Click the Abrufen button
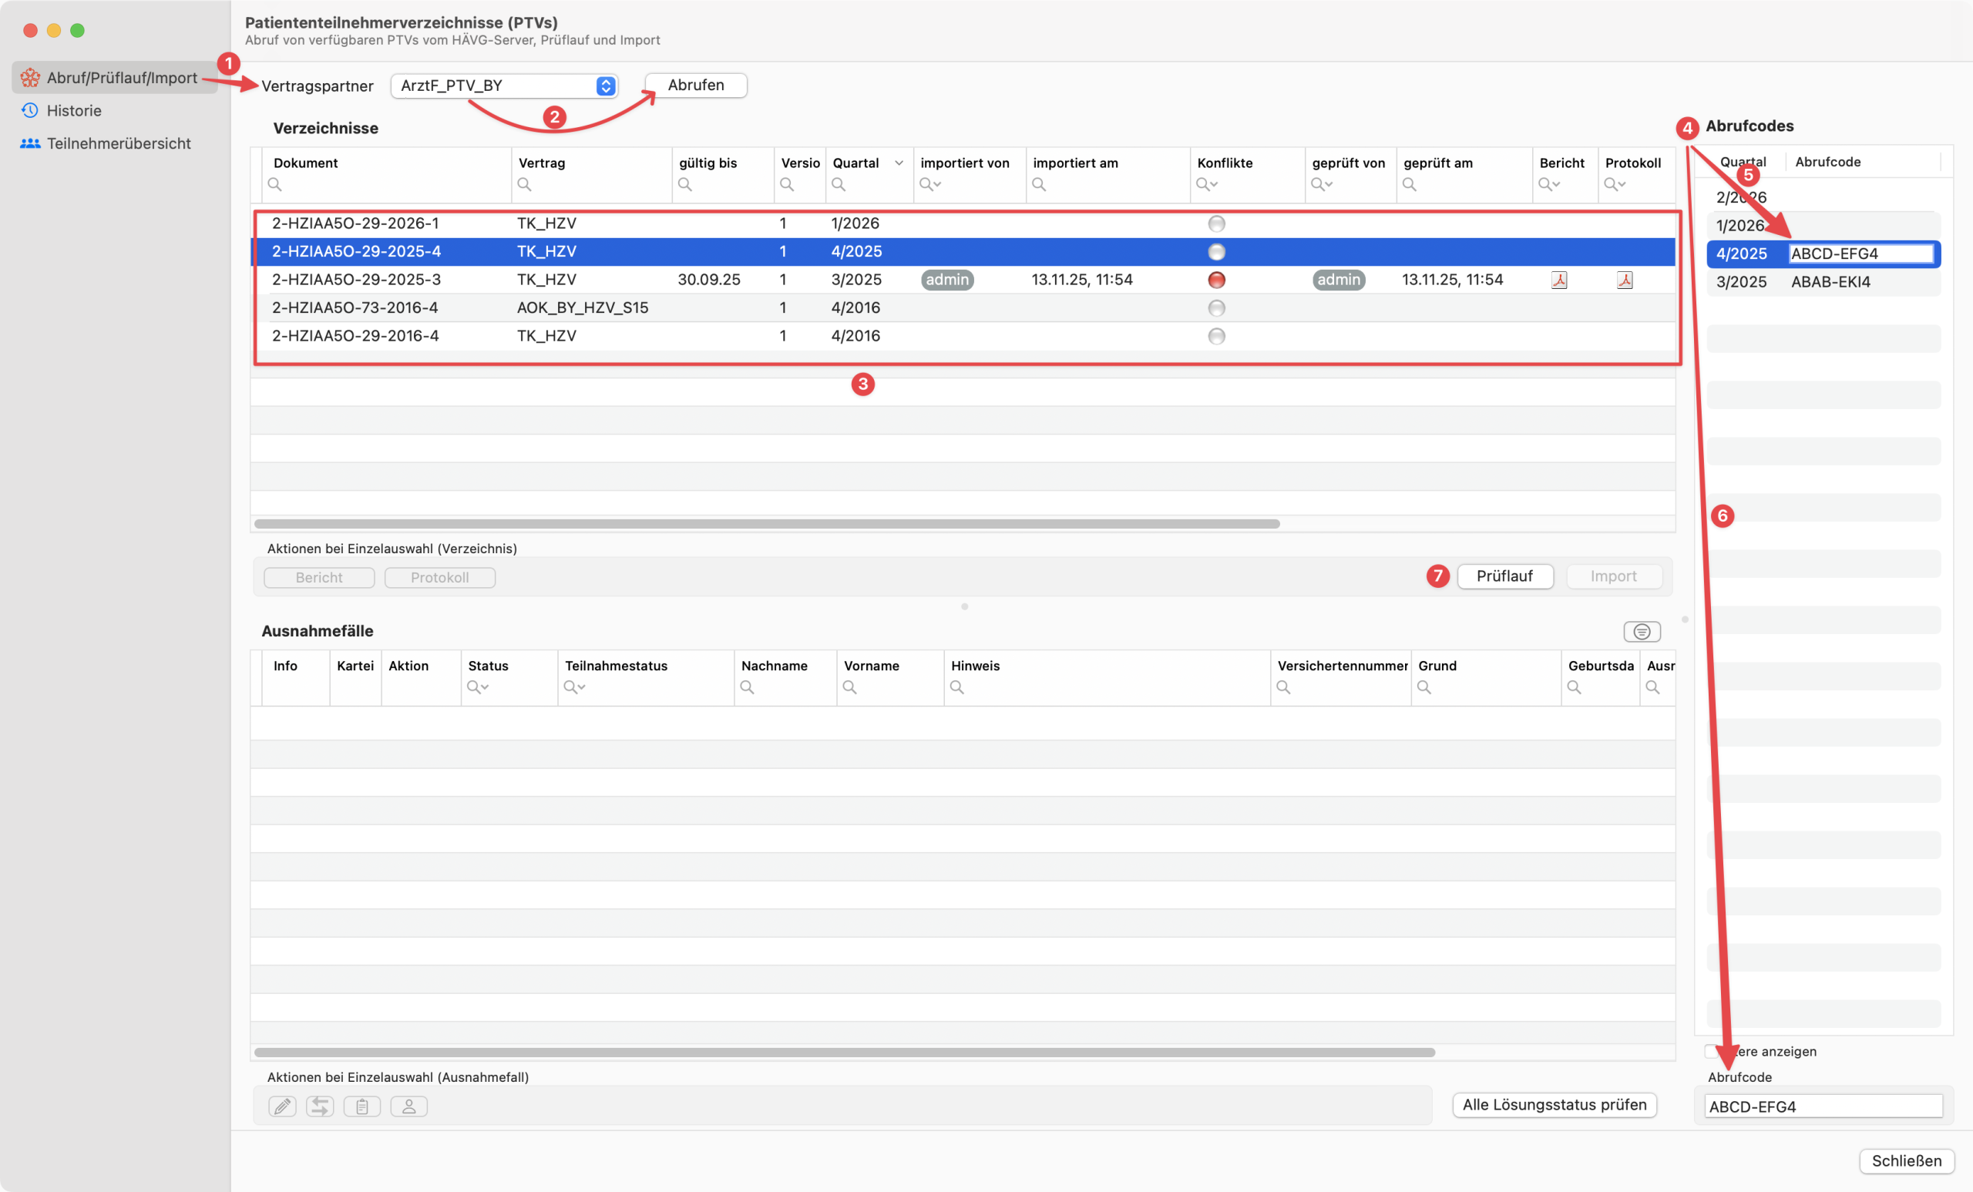The height and width of the screenshot is (1192, 1973). 695,86
